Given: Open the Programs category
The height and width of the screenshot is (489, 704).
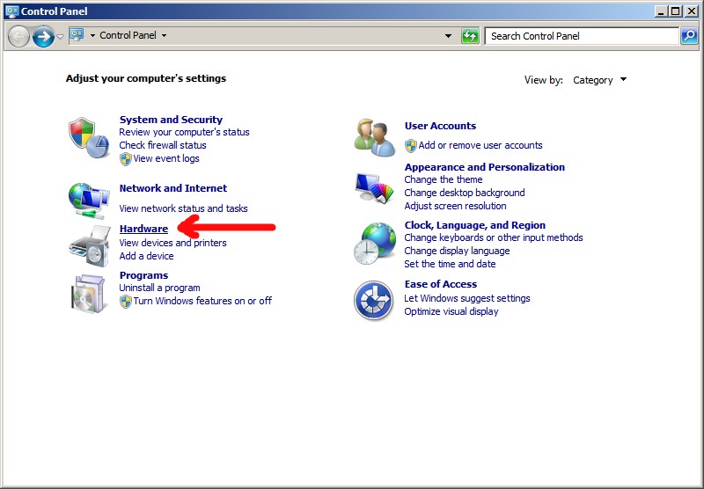Looking at the screenshot, I should point(143,275).
